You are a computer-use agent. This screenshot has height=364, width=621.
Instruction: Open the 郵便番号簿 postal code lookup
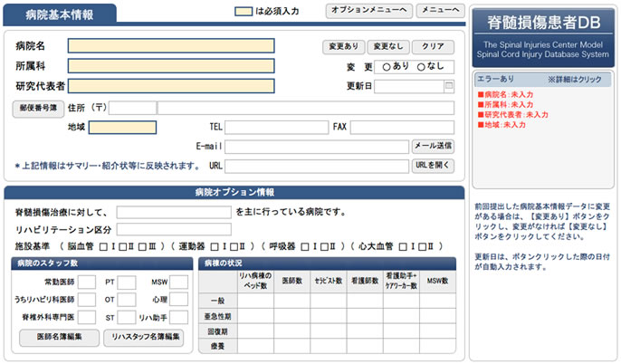[36, 108]
